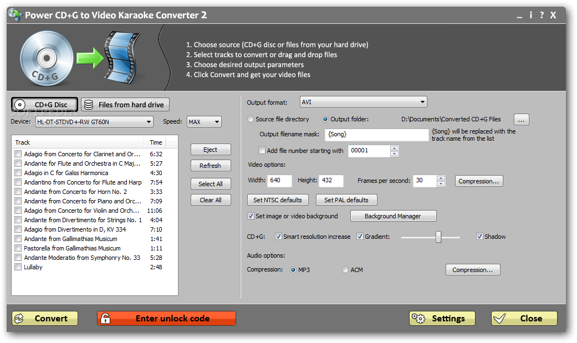Check Andante from Concerto for Piano track
Image resolution: width=577 pixels, height=343 pixels.
18,201
